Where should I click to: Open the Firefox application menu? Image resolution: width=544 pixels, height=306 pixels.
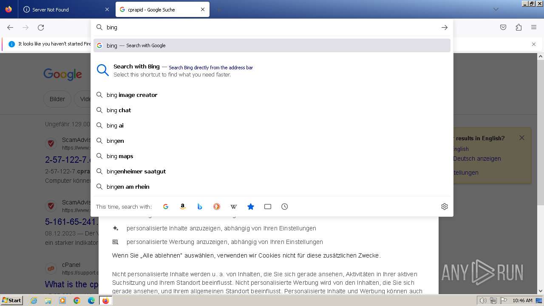pyautogui.click(x=534, y=27)
